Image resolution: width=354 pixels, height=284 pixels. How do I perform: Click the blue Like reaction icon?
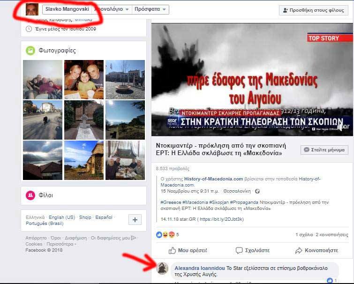tap(159, 235)
